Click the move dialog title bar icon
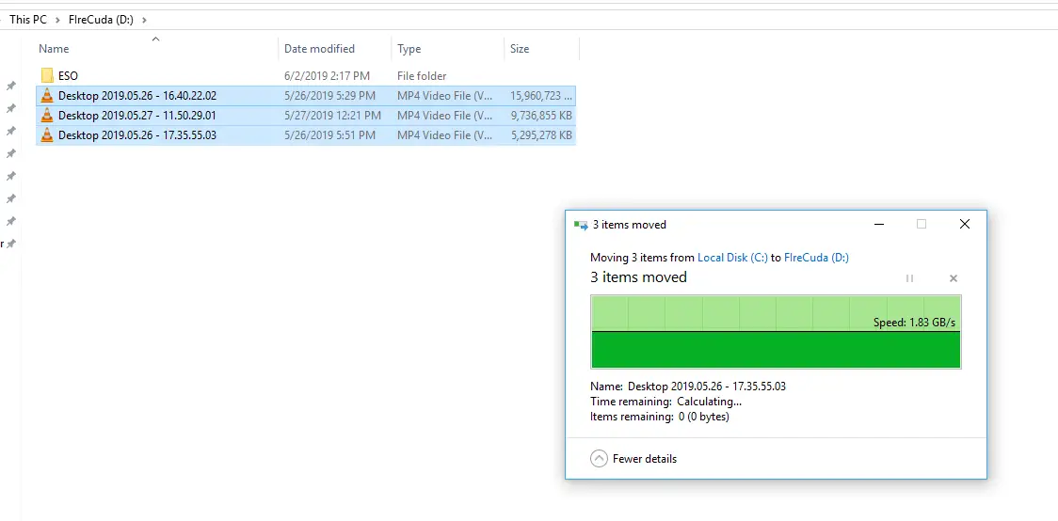The image size is (1058, 521). (x=580, y=225)
